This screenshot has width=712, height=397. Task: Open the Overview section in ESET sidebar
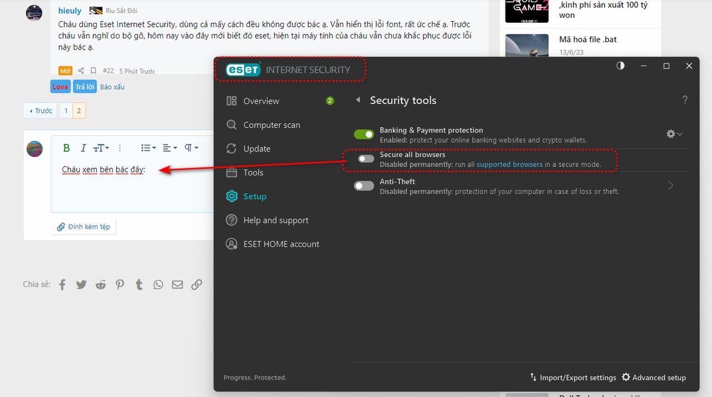coord(261,101)
